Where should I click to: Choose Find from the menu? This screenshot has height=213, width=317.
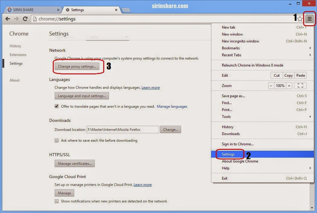point(262,103)
